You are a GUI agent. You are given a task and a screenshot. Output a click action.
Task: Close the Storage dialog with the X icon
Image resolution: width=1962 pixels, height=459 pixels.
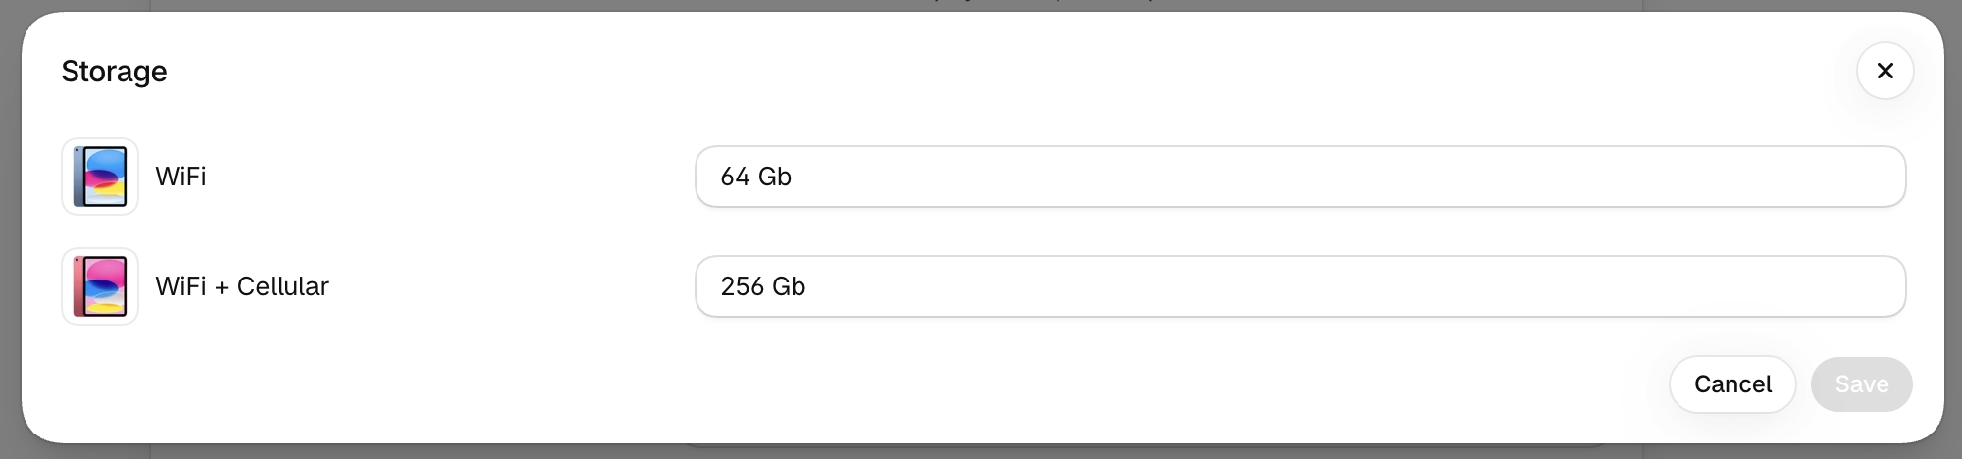point(1885,71)
